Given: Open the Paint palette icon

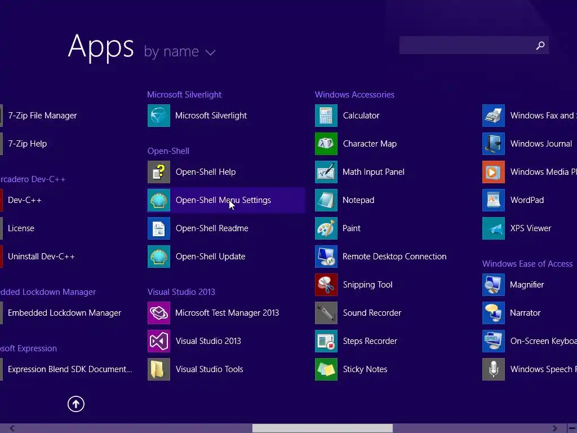Looking at the screenshot, I should [x=326, y=228].
